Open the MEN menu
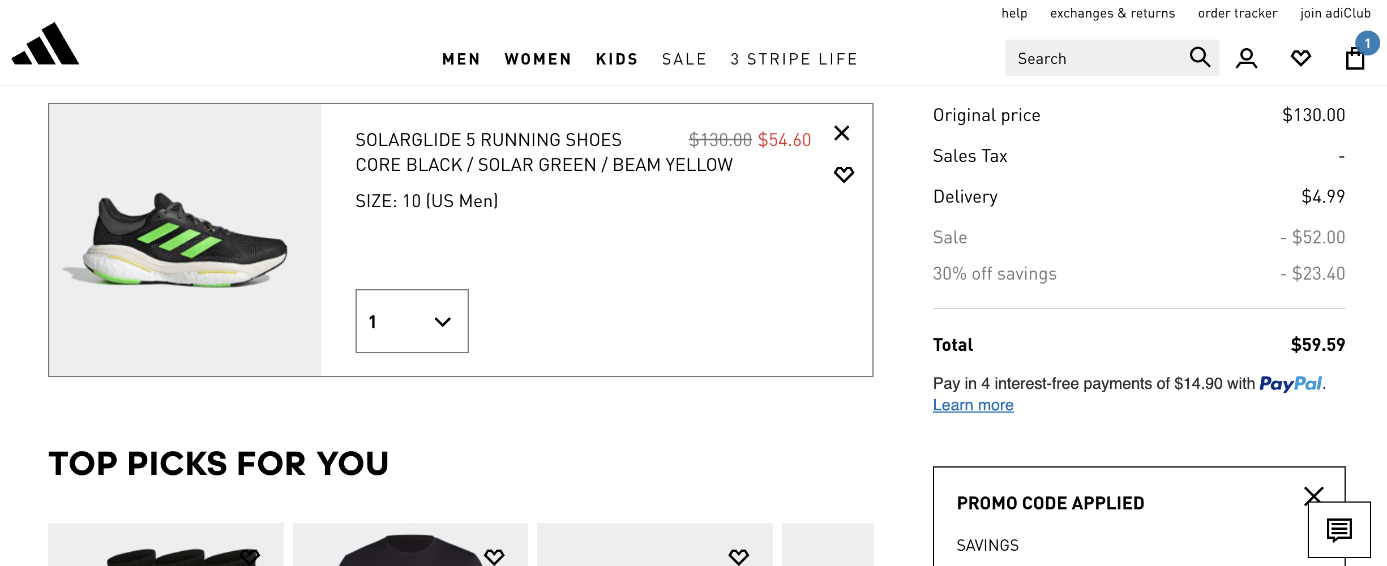The image size is (1387, 566). click(461, 58)
